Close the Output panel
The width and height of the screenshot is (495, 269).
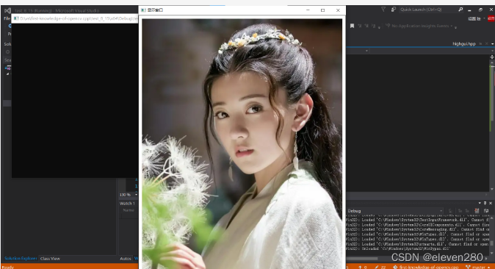tap(491, 203)
